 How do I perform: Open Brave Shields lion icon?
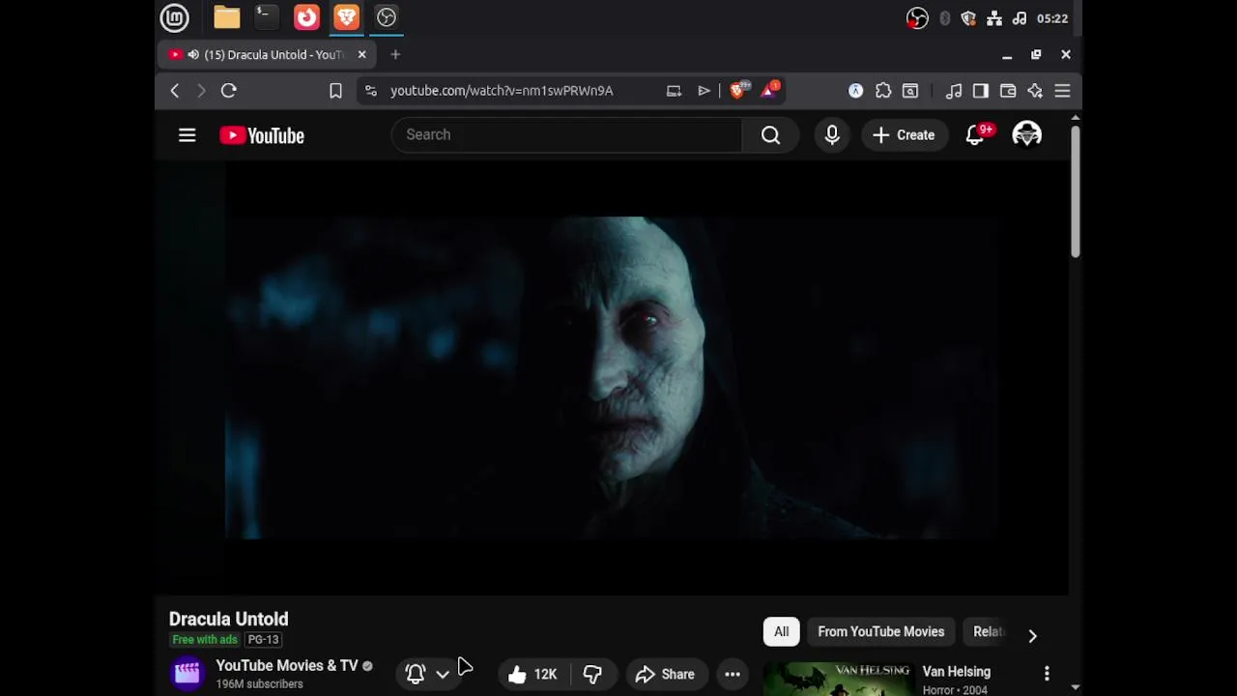pyautogui.click(x=738, y=90)
